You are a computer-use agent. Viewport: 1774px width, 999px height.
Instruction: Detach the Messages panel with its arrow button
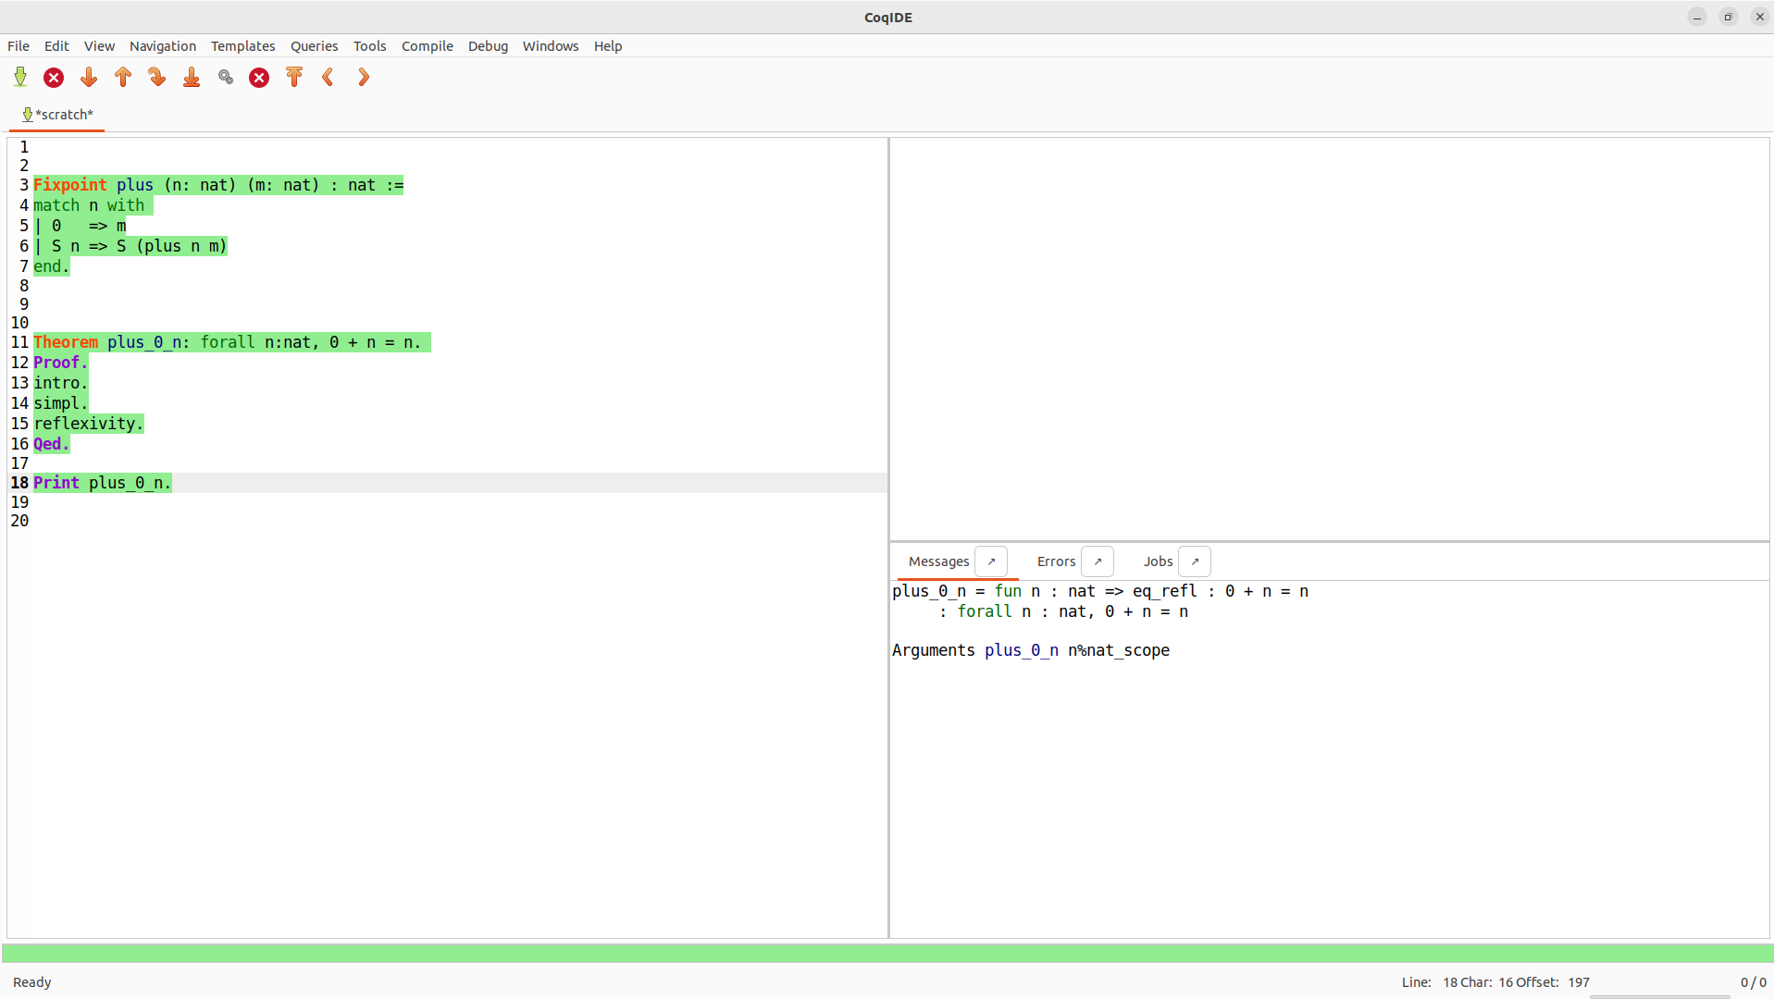[x=991, y=561]
